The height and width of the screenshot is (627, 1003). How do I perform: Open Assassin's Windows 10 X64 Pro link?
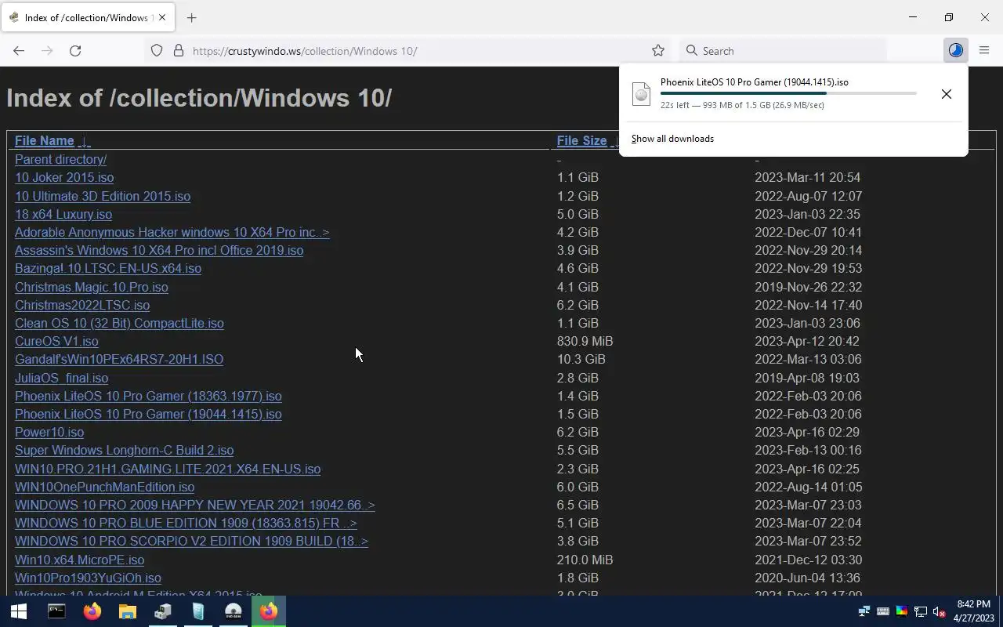tap(159, 250)
